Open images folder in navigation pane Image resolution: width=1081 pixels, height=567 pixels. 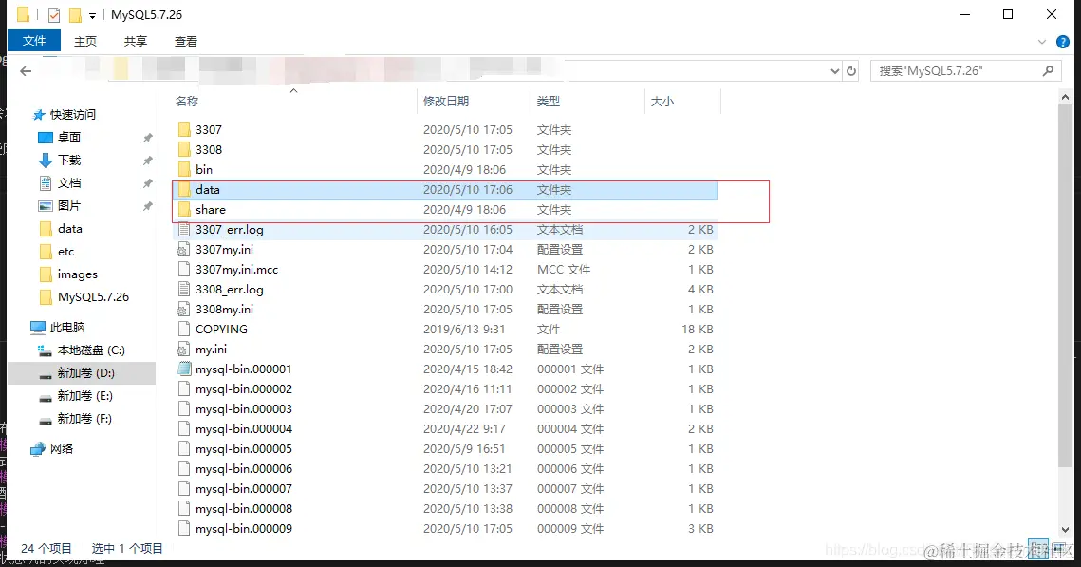click(77, 274)
